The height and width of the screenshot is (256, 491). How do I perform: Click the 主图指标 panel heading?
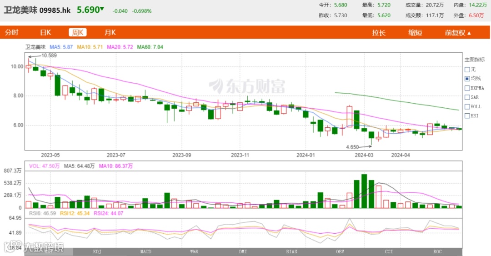pyautogui.click(x=474, y=60)
